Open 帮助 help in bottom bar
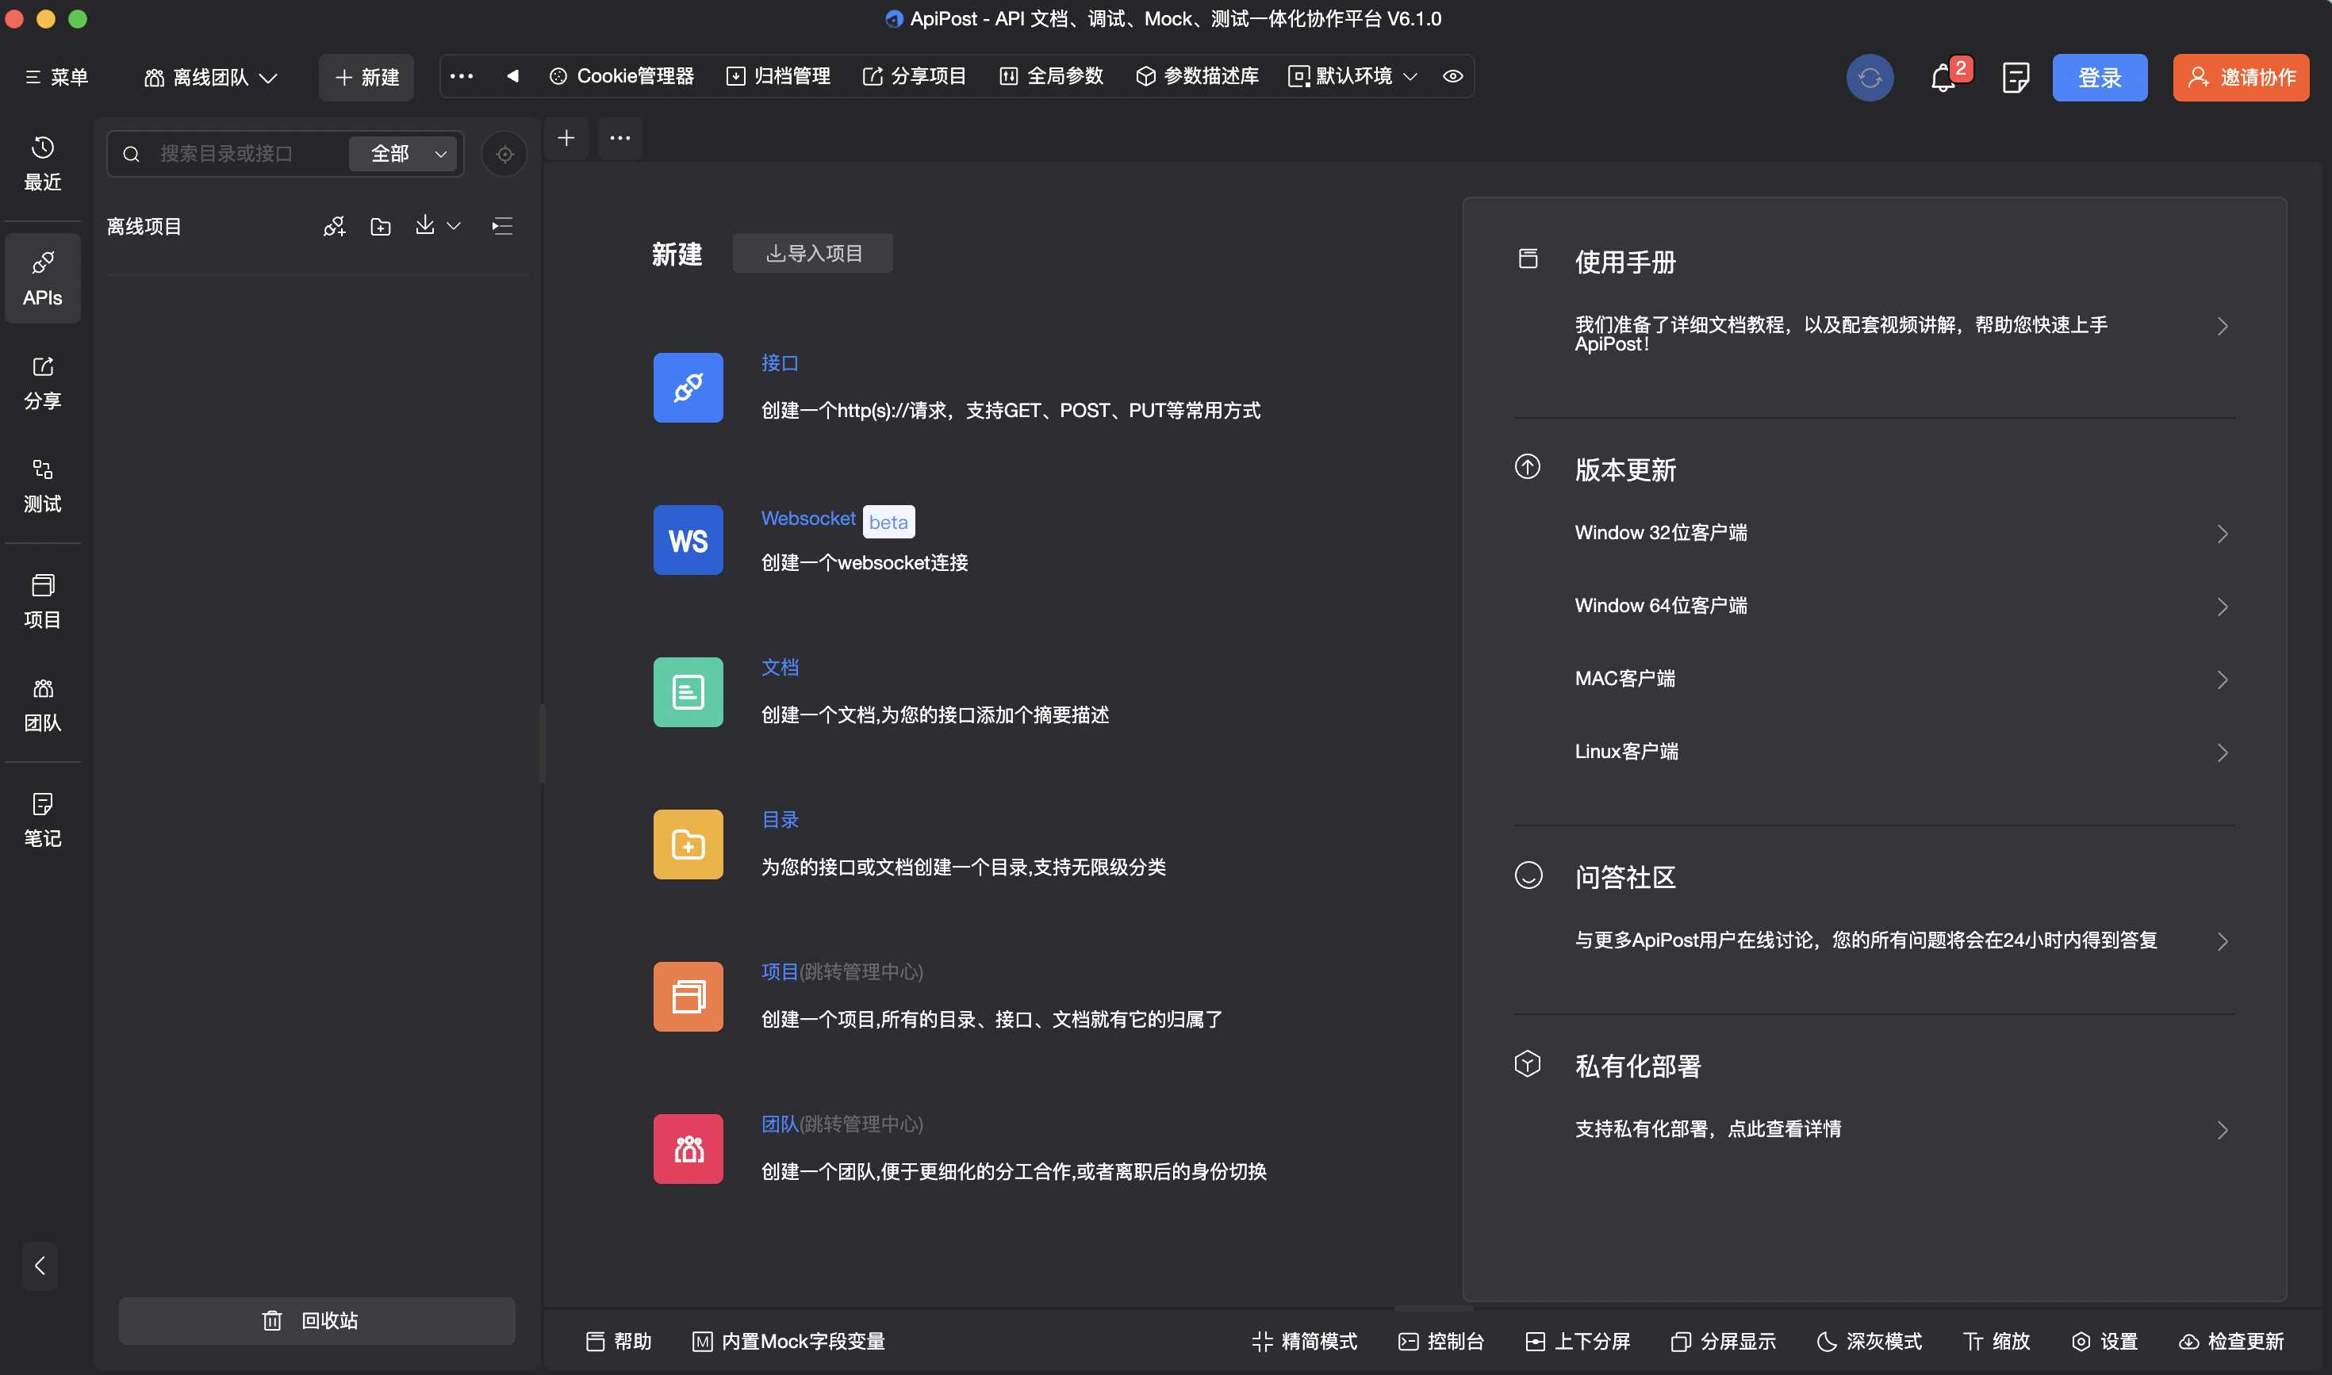This screenshot has height=1375, width=2332. 619,1341
